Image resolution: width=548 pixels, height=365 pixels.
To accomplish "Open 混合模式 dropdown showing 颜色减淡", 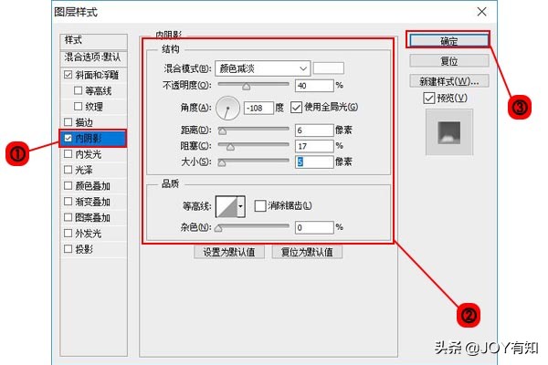I will 262,68.
